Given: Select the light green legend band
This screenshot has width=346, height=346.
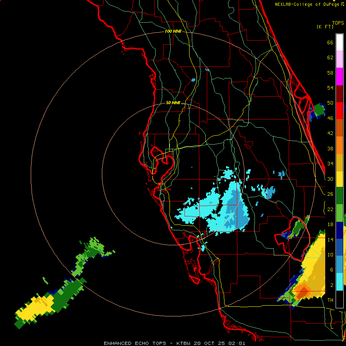Looking at the screenshot, I should click(x=339, y=213).
